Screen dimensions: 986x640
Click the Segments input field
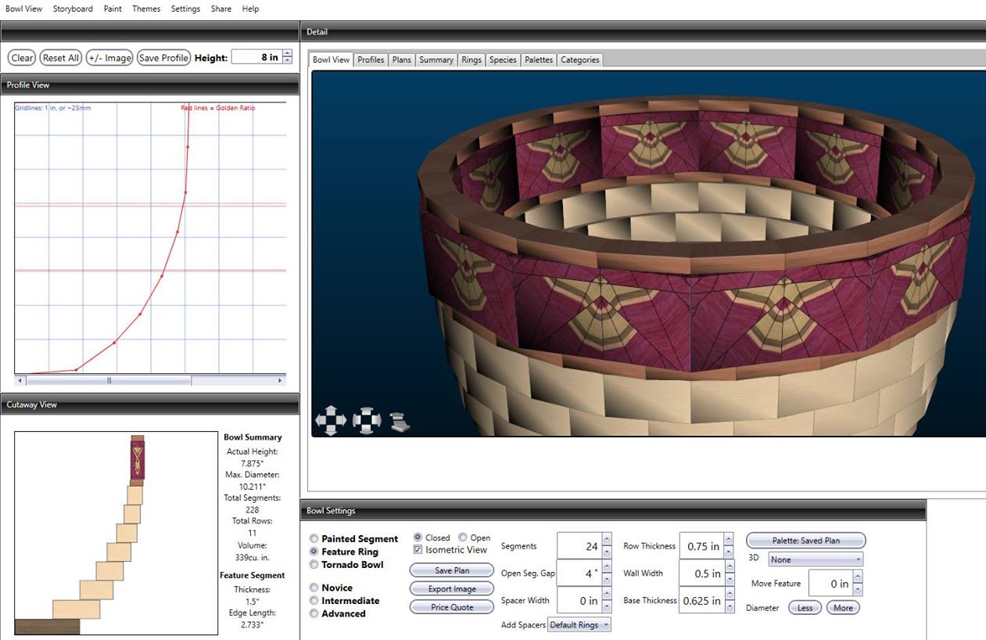coord(579,546)
